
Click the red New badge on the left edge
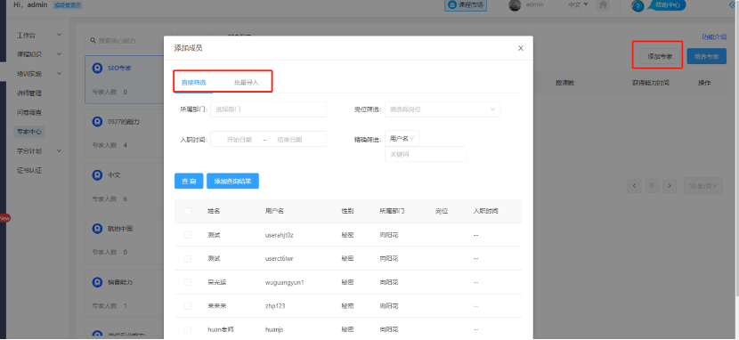(4, 218)
